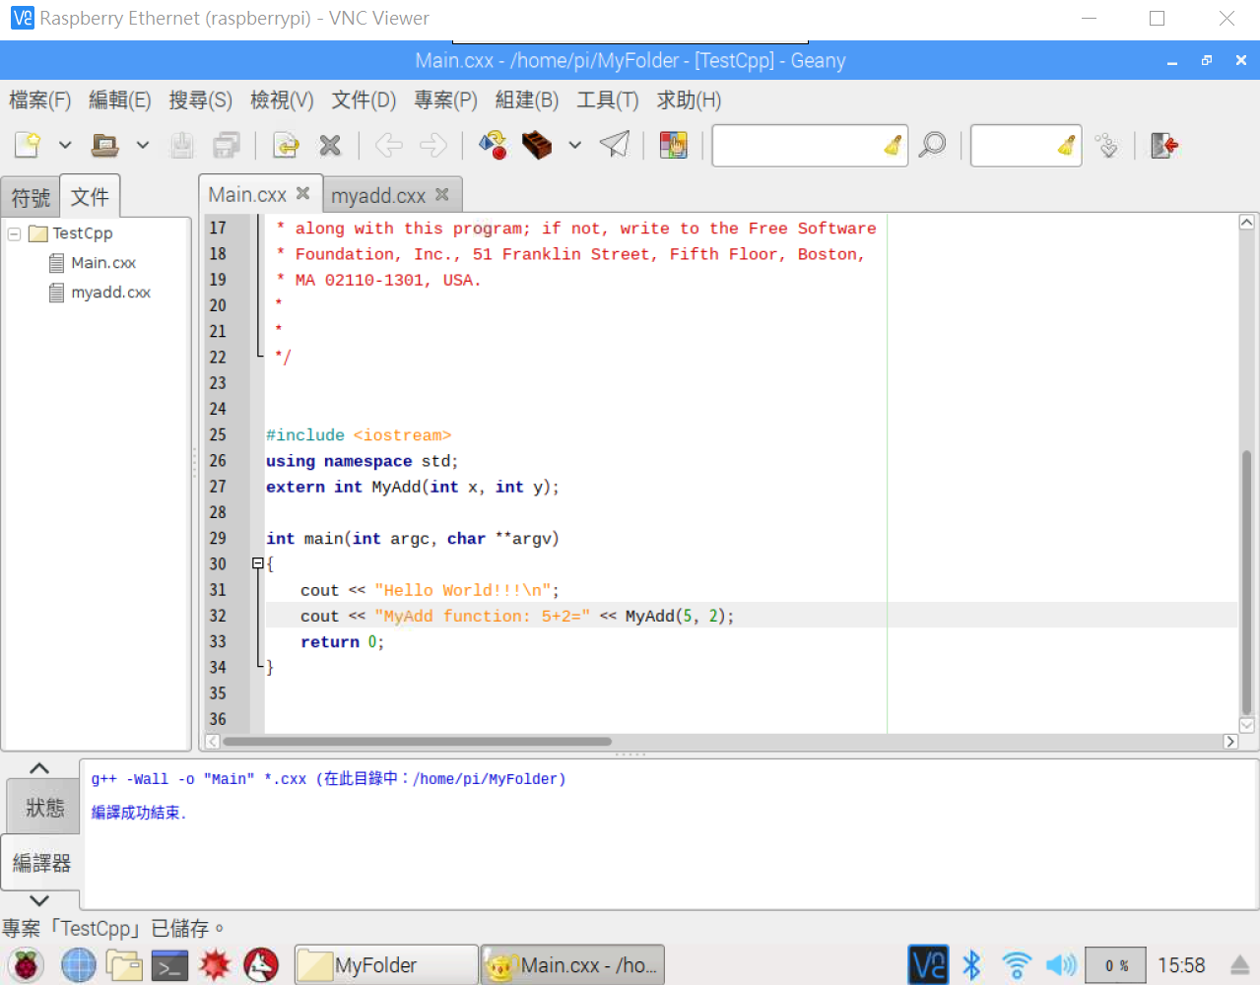Viewport: 1260px width, 985px height.
Task: Click the Save all files icon
Action: [227, 145]
